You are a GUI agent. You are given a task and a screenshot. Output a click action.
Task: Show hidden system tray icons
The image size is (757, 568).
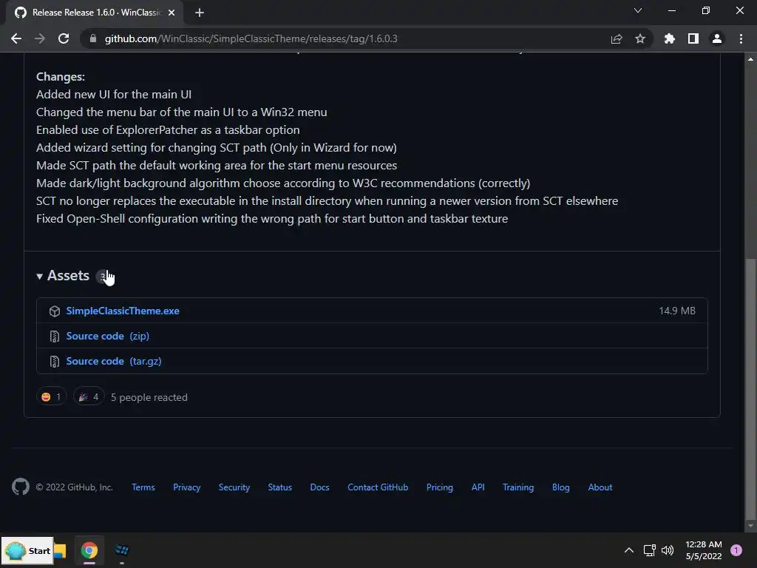628,550
